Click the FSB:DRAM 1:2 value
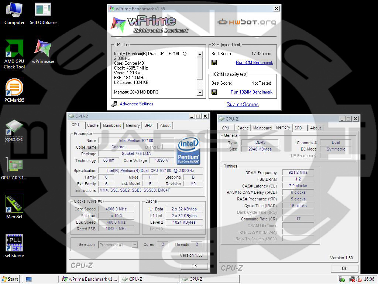The width and height of the screenshot is (378, 284). [x=298, y=179]
